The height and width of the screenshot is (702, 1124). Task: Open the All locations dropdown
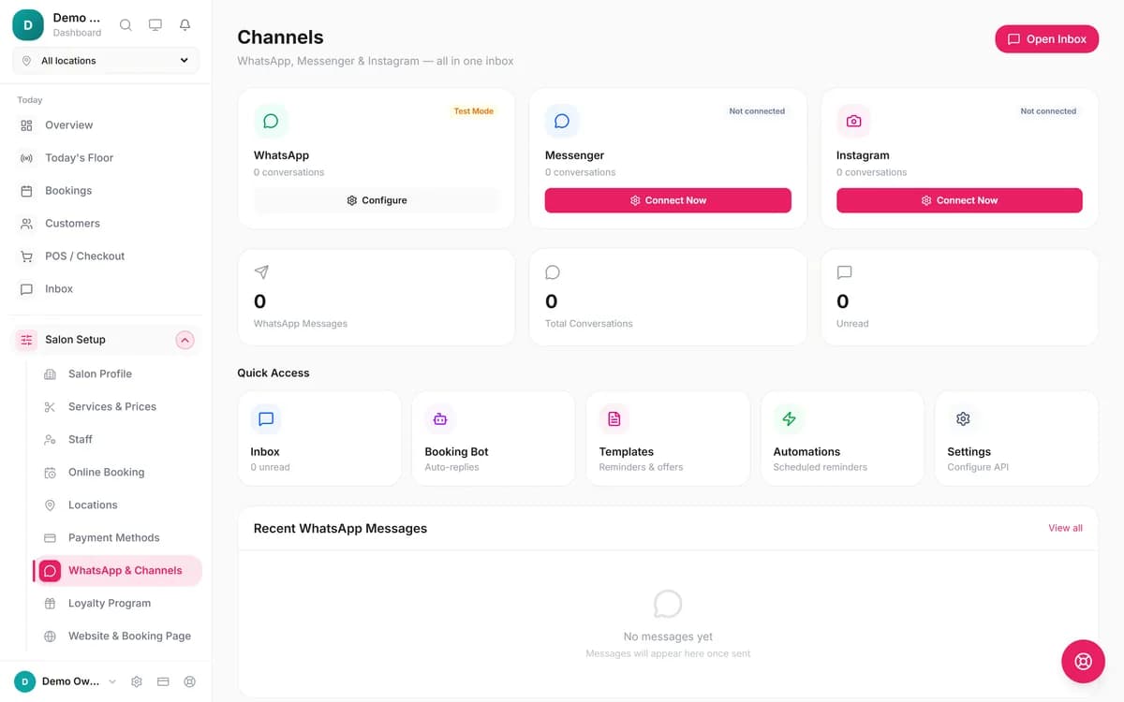pos(106,61)
